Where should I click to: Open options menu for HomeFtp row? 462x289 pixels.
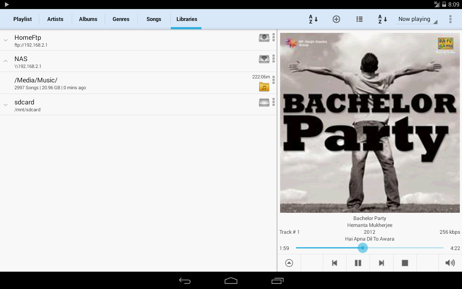click(x=274, y=37)
